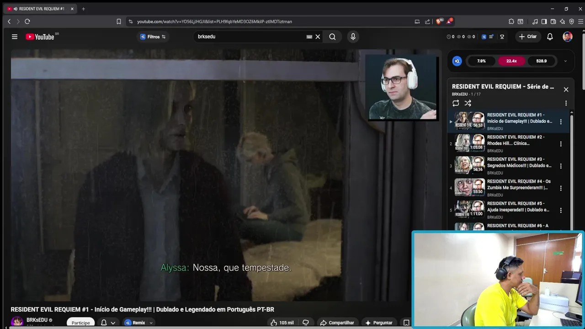This screenshot has height=329, width=585.
Task: Play REQUIEM #3 Segredos Médicos thumbnail
Action: [x=469, y=165]
